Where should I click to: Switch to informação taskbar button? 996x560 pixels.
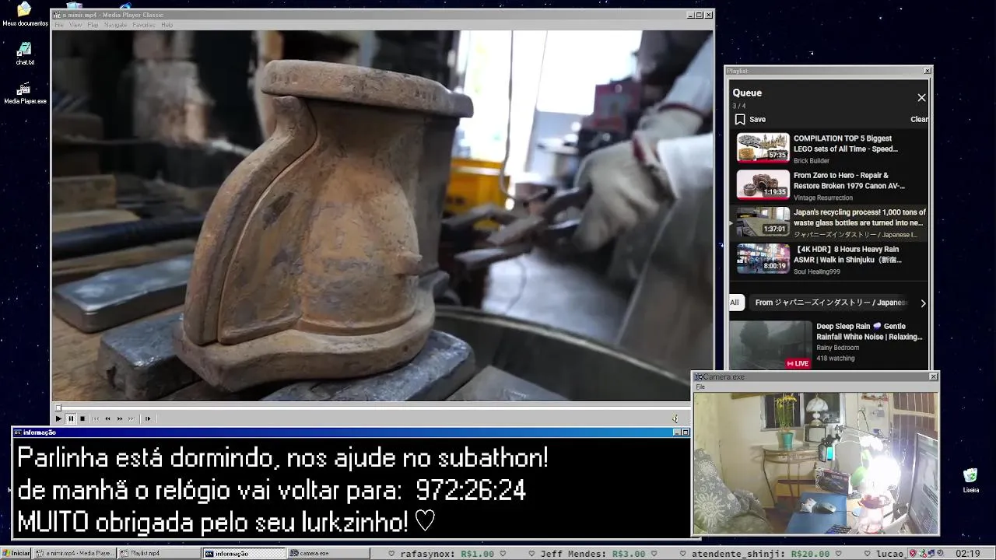(x=244, y=553)
